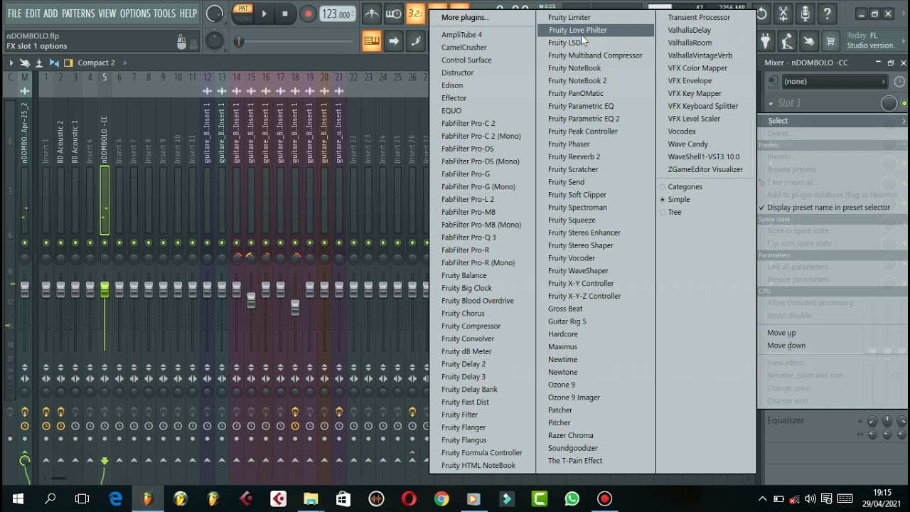Viewport: 910px width, 512px height.
Task: Click the Windows Start button
Action: click(18, 498)
